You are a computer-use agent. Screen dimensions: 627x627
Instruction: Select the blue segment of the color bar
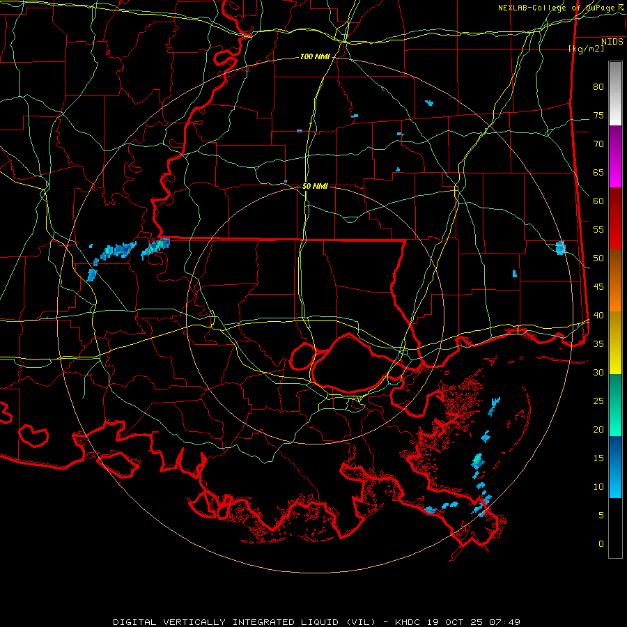pyautogui.click(x=615, y=467)
